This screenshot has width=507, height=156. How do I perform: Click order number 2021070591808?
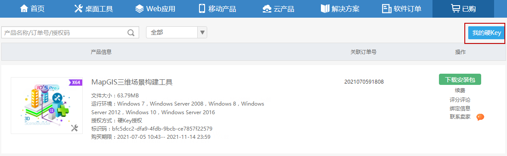tap(364, 81)
